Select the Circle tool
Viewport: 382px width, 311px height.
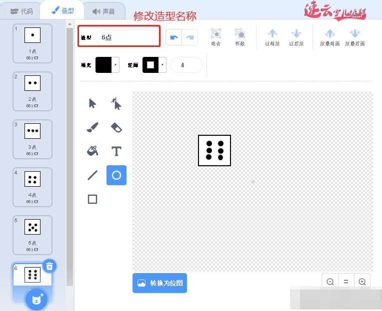point(116,175)
